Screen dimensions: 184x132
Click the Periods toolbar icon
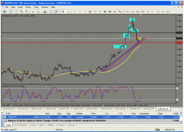click(51, 11)
